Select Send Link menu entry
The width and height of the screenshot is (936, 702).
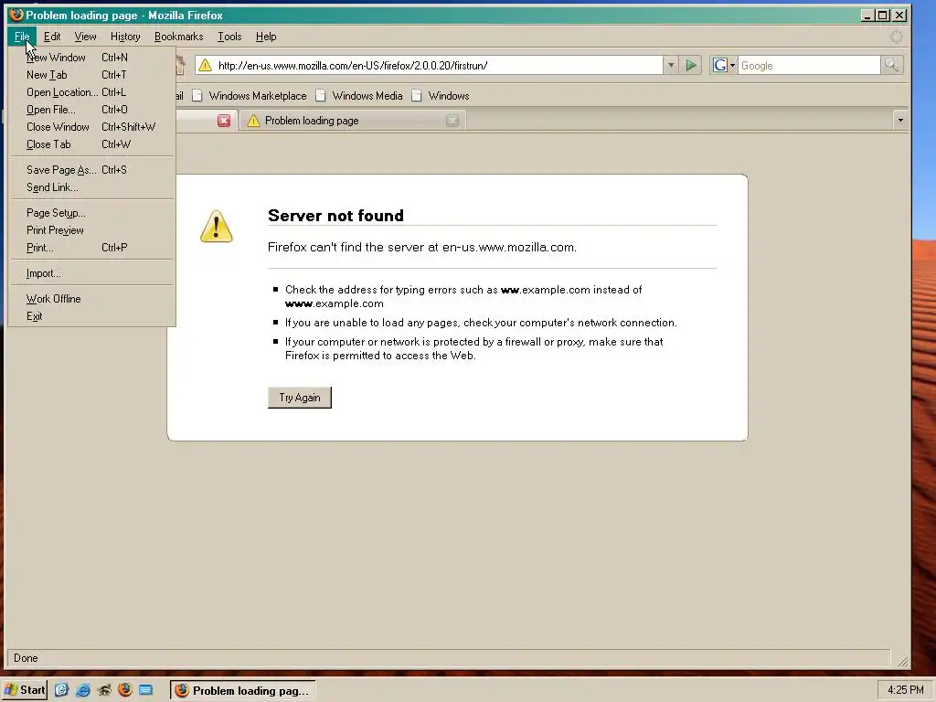pyautogui.click(x=92, y=186)
